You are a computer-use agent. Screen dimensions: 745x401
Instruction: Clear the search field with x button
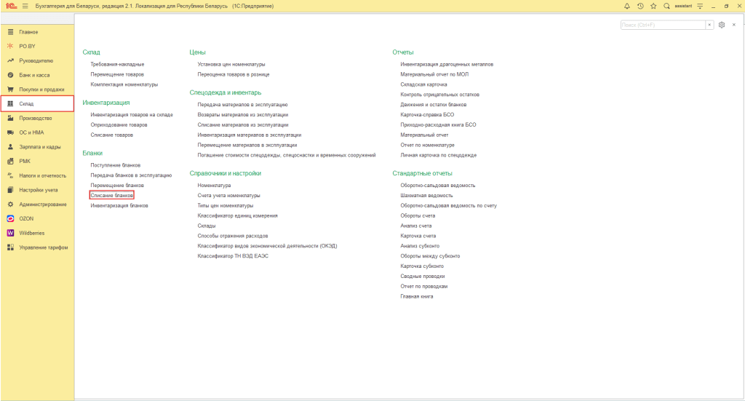click(709, 25)
